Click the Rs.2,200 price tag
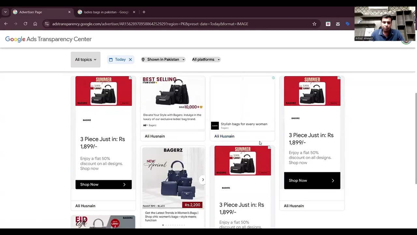This screenshot has width=417, height=235. [x=193, y=205]
